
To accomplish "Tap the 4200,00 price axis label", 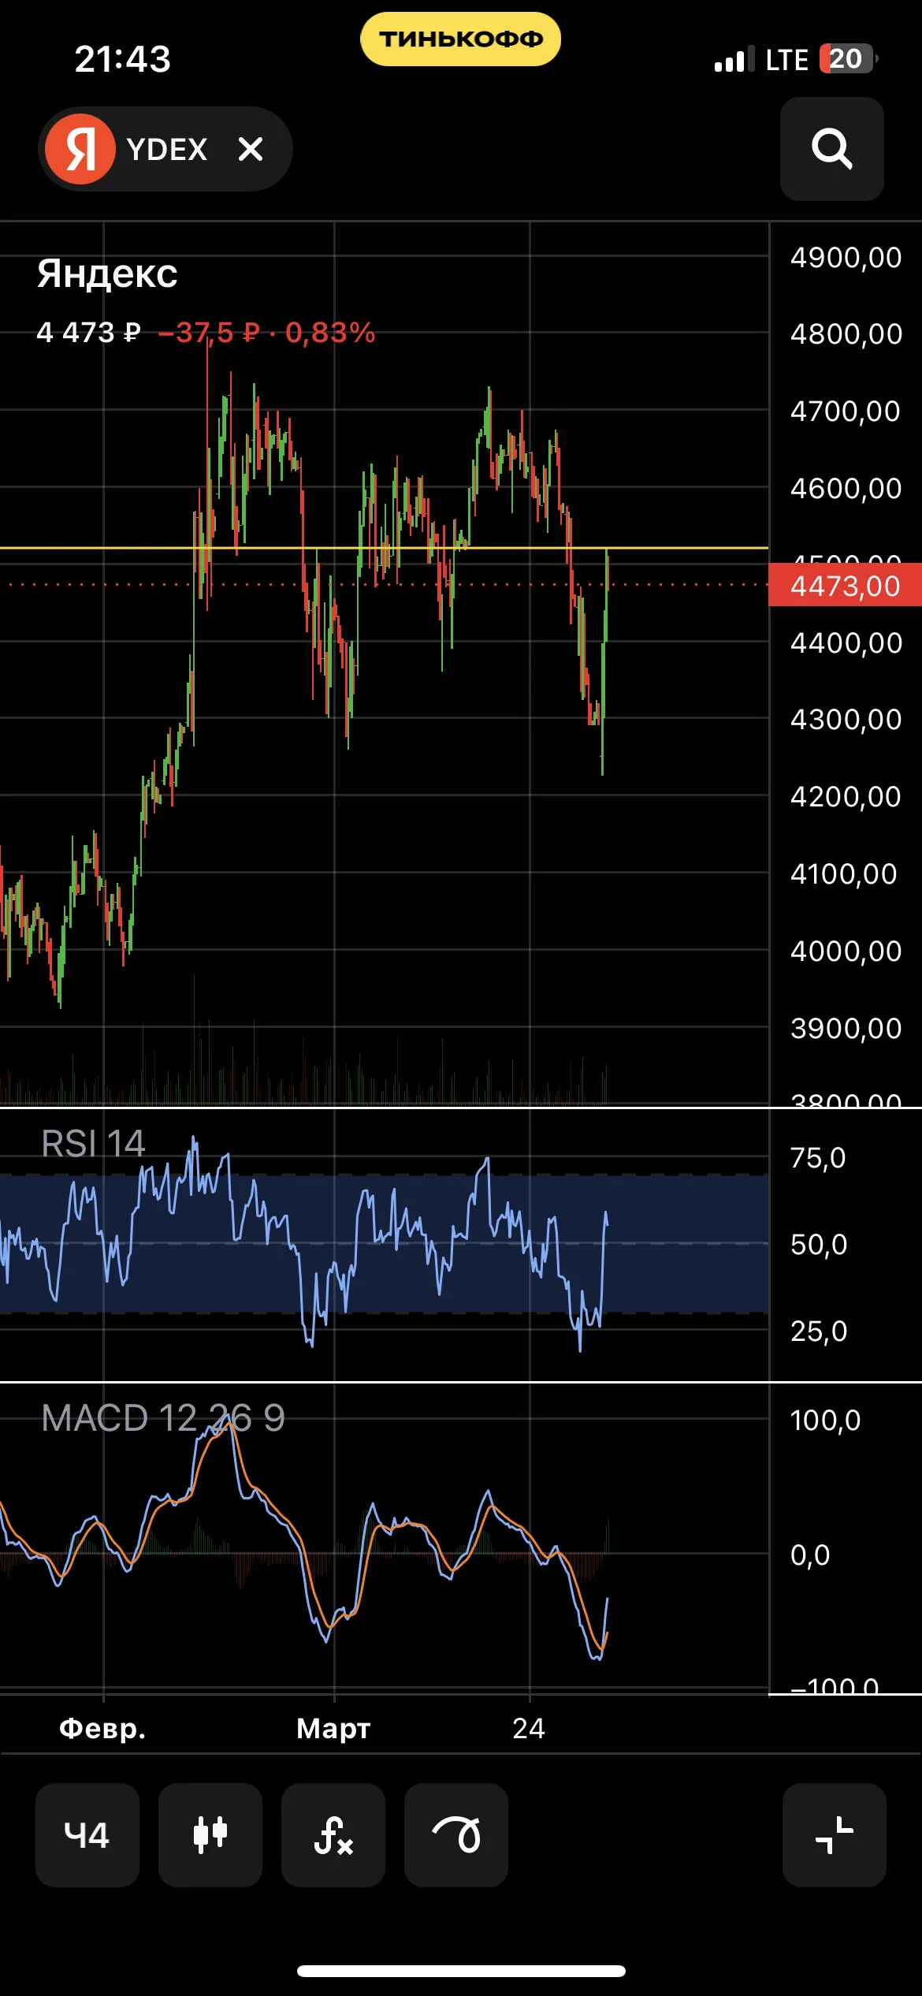I will [x=846, y=796].
